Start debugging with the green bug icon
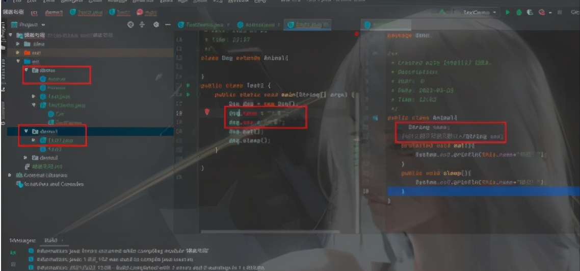 (x=519, y=12)
